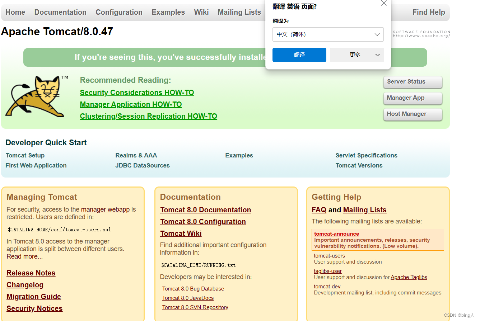Viewport: 480px width, 321px height.
Task: Open the Release Notes link
Action: tap(31, 273)
